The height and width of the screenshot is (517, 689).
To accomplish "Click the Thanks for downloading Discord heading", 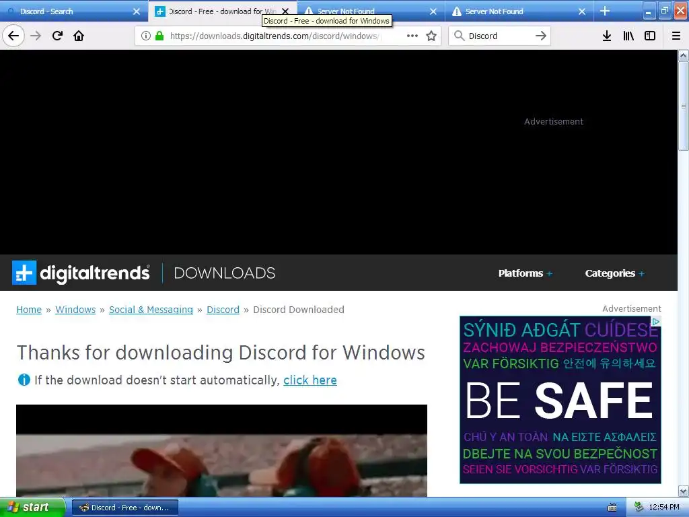I will pyautogui.click(x=221, y=352).
